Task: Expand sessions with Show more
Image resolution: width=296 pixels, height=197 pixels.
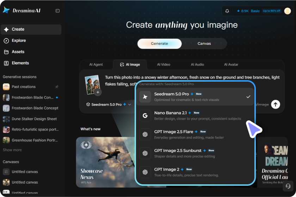Action: (12, 150)
